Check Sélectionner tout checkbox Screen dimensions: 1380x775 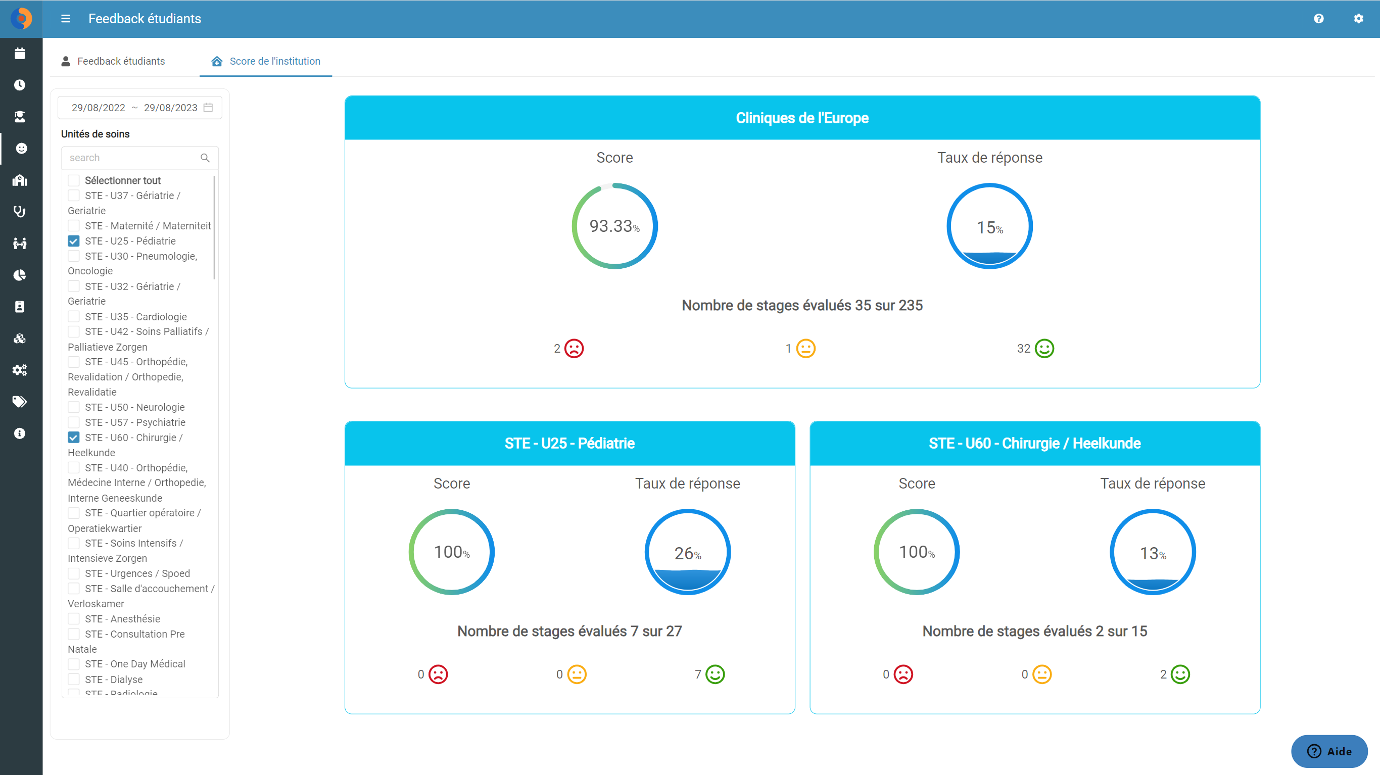tap(74, 180)
